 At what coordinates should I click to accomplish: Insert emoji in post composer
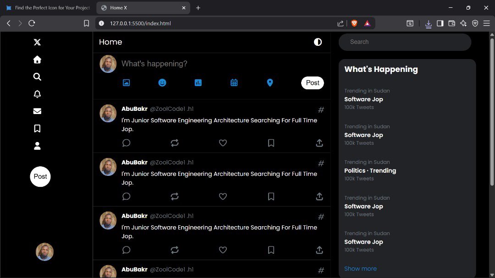click(x=162, y=83)
